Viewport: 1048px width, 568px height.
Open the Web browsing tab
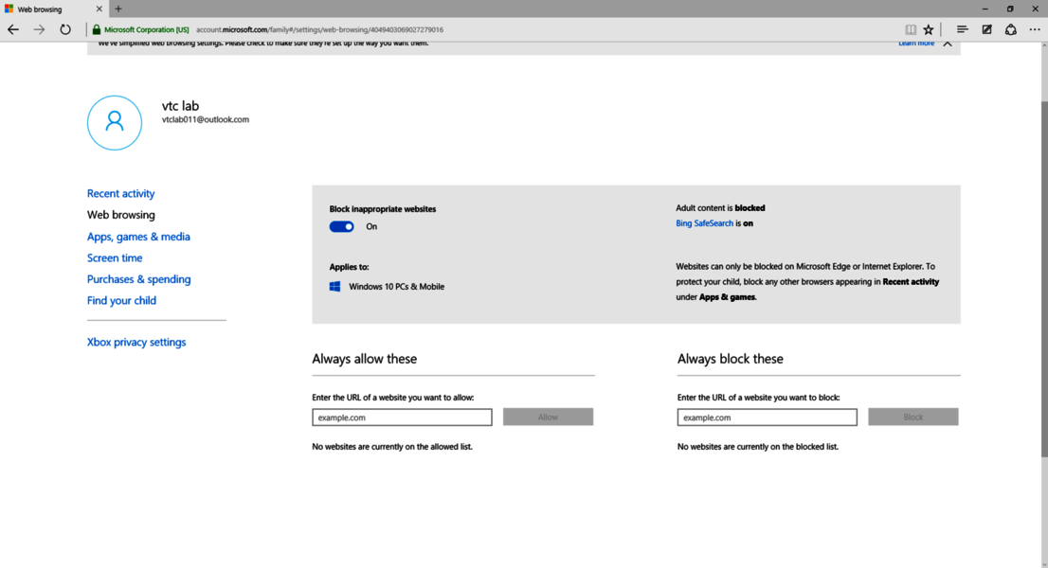[x=120, y=214]
